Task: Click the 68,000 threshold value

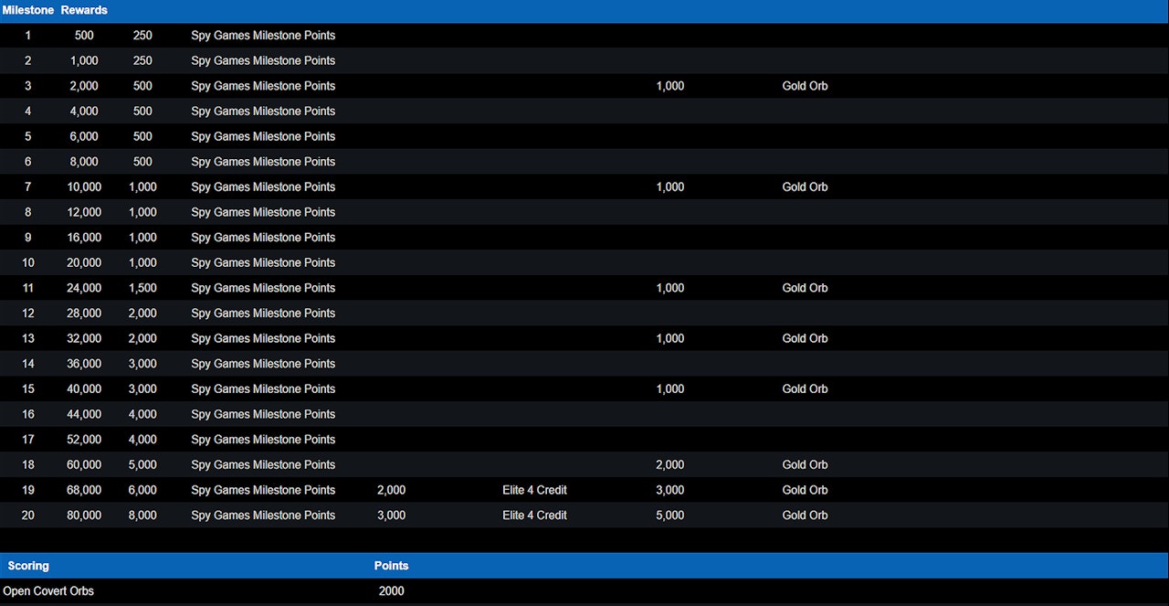Action: (x=84, y=490)
